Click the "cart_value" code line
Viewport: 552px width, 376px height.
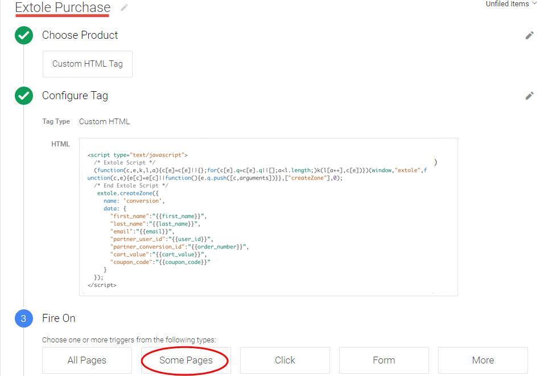point(158,255)
